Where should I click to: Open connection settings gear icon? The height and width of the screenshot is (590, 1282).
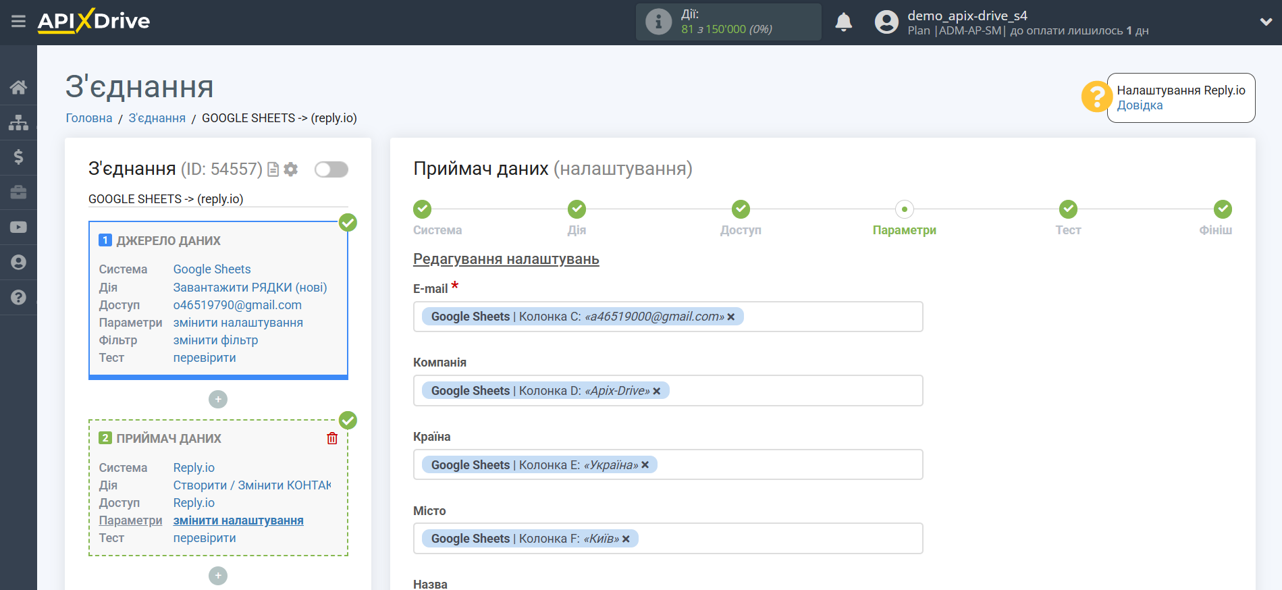pyautogui.click(x=291, y=169)
